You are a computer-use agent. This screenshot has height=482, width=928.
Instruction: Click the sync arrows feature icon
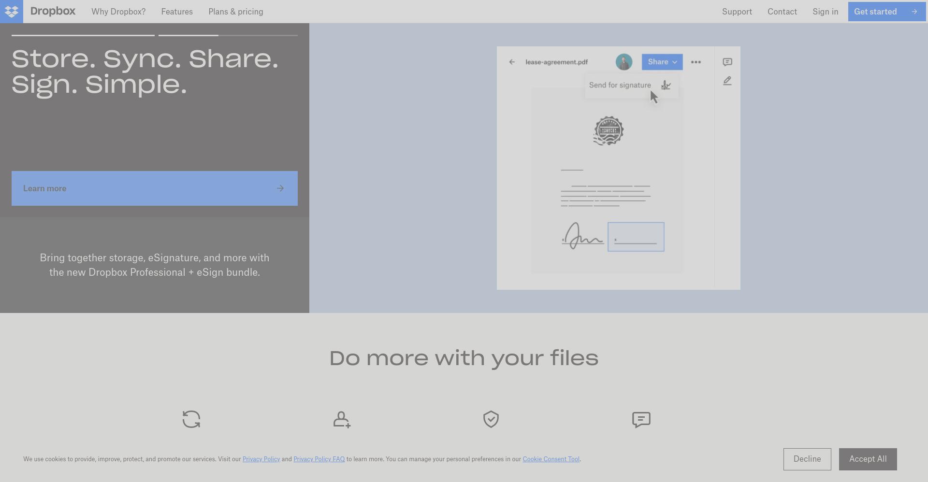[x=191, y=419]
